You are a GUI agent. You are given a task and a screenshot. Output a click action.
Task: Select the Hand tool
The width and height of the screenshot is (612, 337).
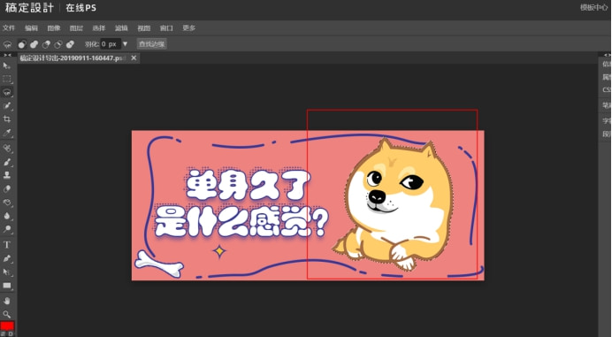point(7,301)
